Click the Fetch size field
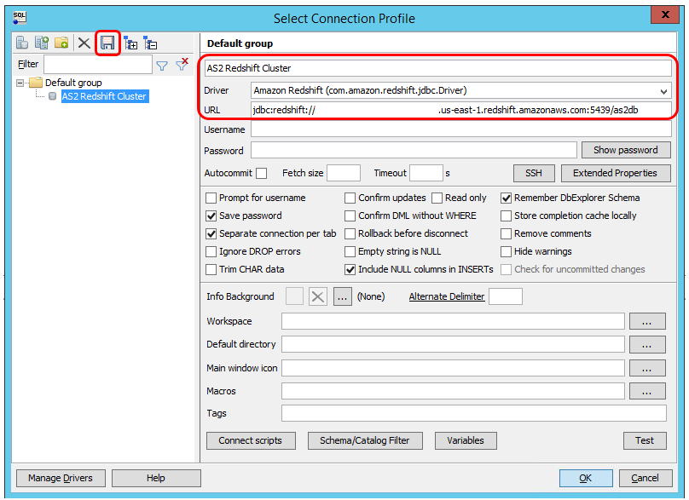This screenshot has height=500, width=689. click(x=344, y=173)
